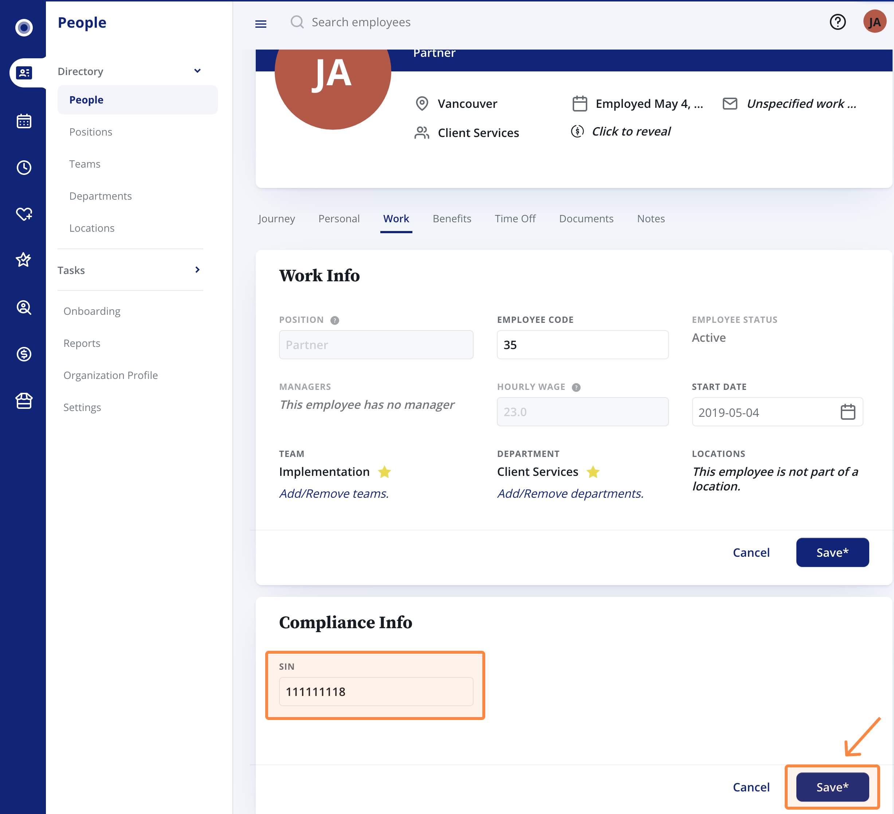This screenshot has height=814, width=894.
Task: Click the Add/Remove teams link
Action: (334, 493)
